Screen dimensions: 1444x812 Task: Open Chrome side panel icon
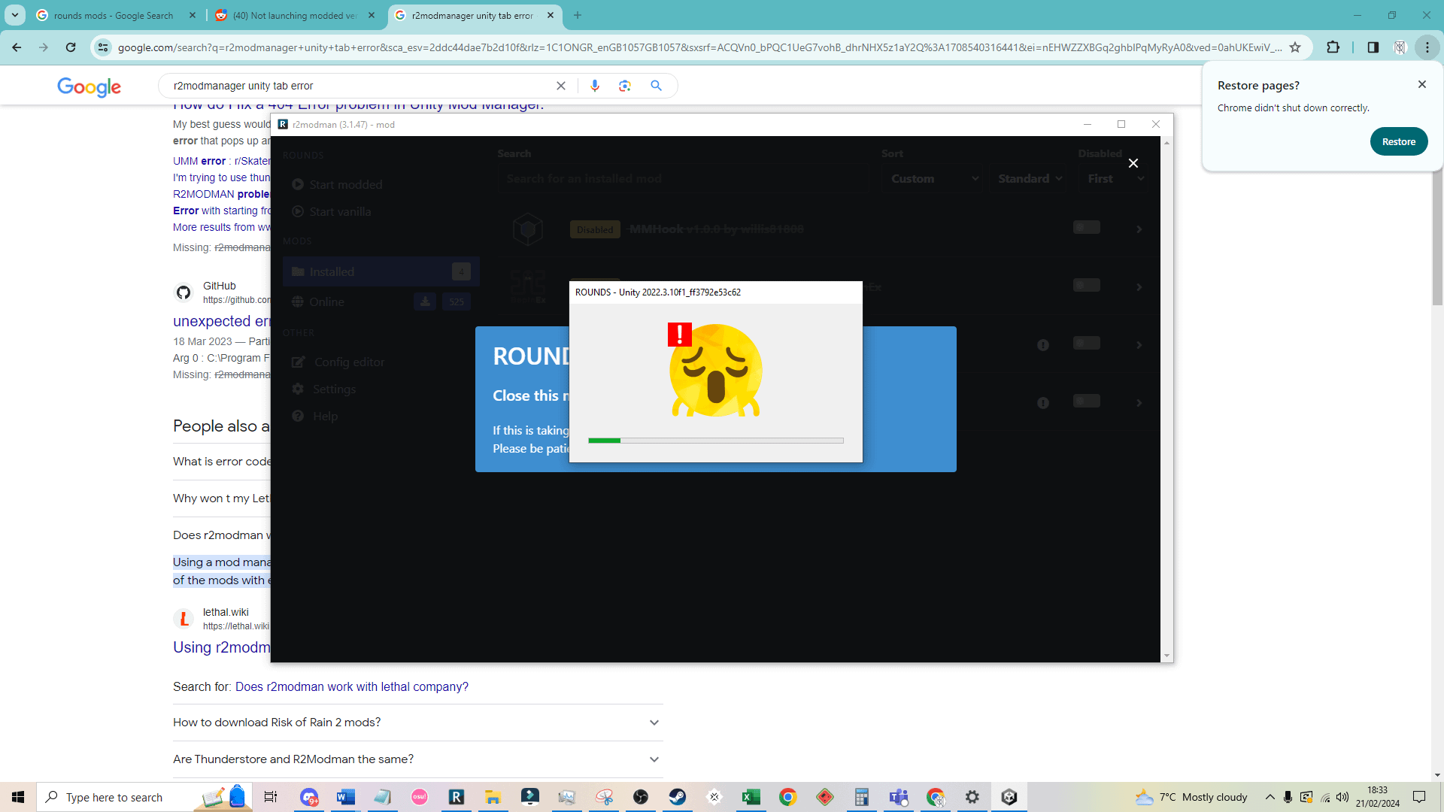[1373, 47]
